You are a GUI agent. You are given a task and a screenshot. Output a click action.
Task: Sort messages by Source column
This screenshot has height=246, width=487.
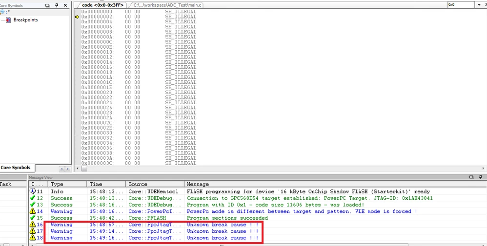[155, 184]
